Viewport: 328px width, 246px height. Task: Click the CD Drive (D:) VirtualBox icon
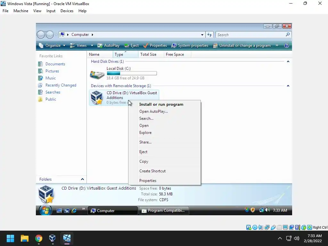point(97,97)
